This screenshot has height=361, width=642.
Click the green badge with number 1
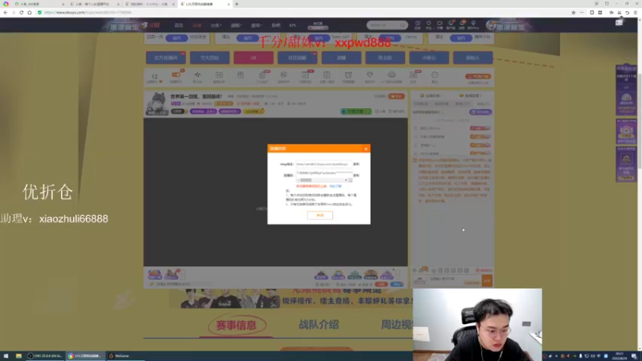pyautogui.click(x=356, y=112)
